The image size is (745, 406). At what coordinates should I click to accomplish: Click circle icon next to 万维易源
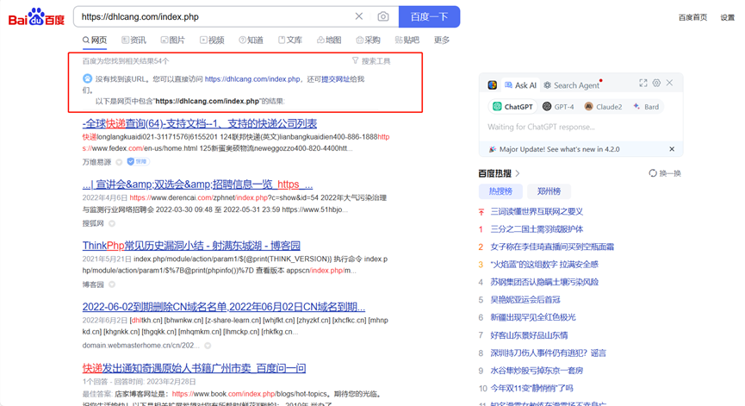pyautogui.click(x=119, y=162)
